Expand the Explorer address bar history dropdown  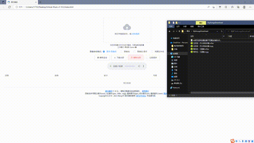[217, 31]
